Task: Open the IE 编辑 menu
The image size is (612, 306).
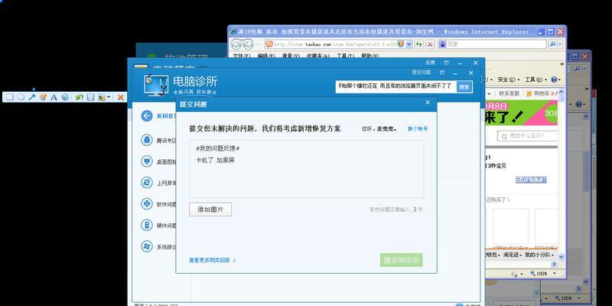Action: (x=266, y=56)
